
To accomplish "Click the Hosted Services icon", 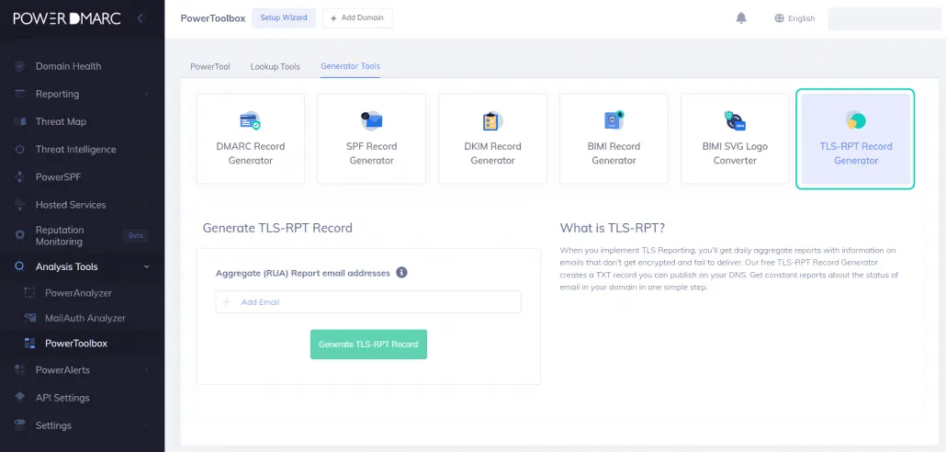I will tap(20, 205).
